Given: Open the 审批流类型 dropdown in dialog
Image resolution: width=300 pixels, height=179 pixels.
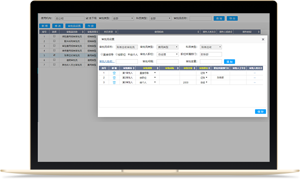Looking at the screenshot, I should point(167,47).
